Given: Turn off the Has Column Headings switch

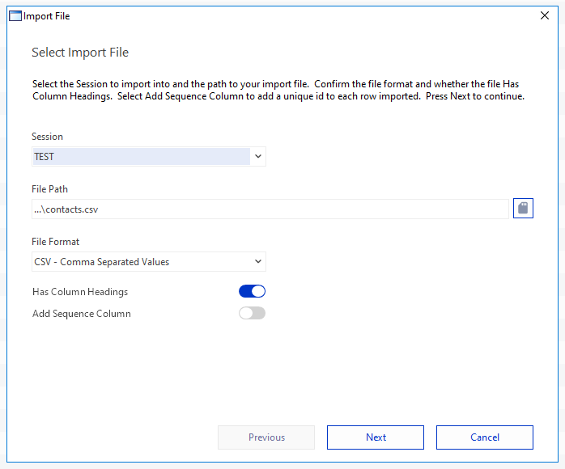Looking at the screenshot, I should (x=252, y=291).
